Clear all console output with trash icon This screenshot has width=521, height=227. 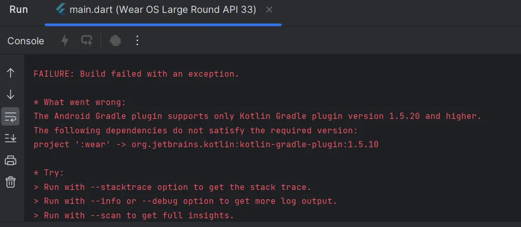(x=11, y=182)
